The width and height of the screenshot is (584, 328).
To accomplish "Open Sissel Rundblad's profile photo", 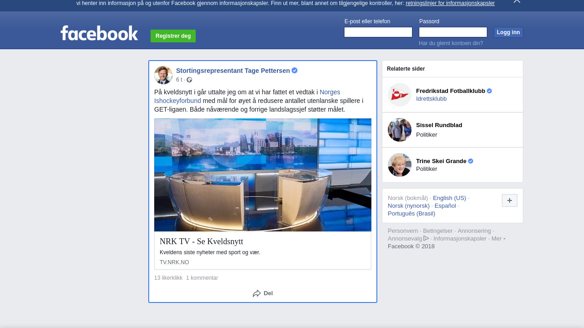I will point(400,130).
